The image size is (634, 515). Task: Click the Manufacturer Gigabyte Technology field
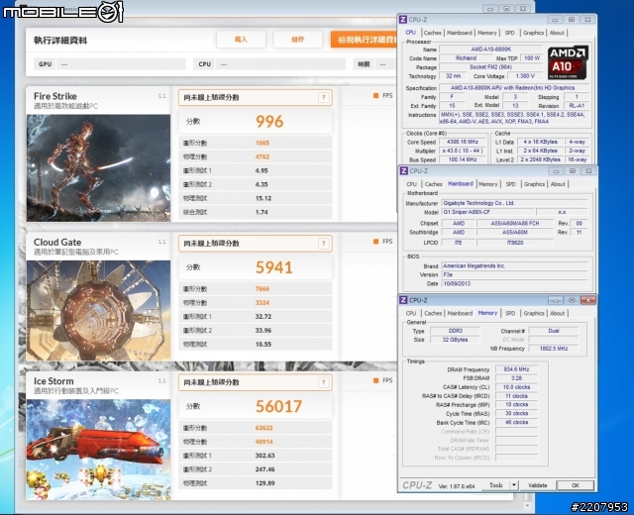point(514,203)
